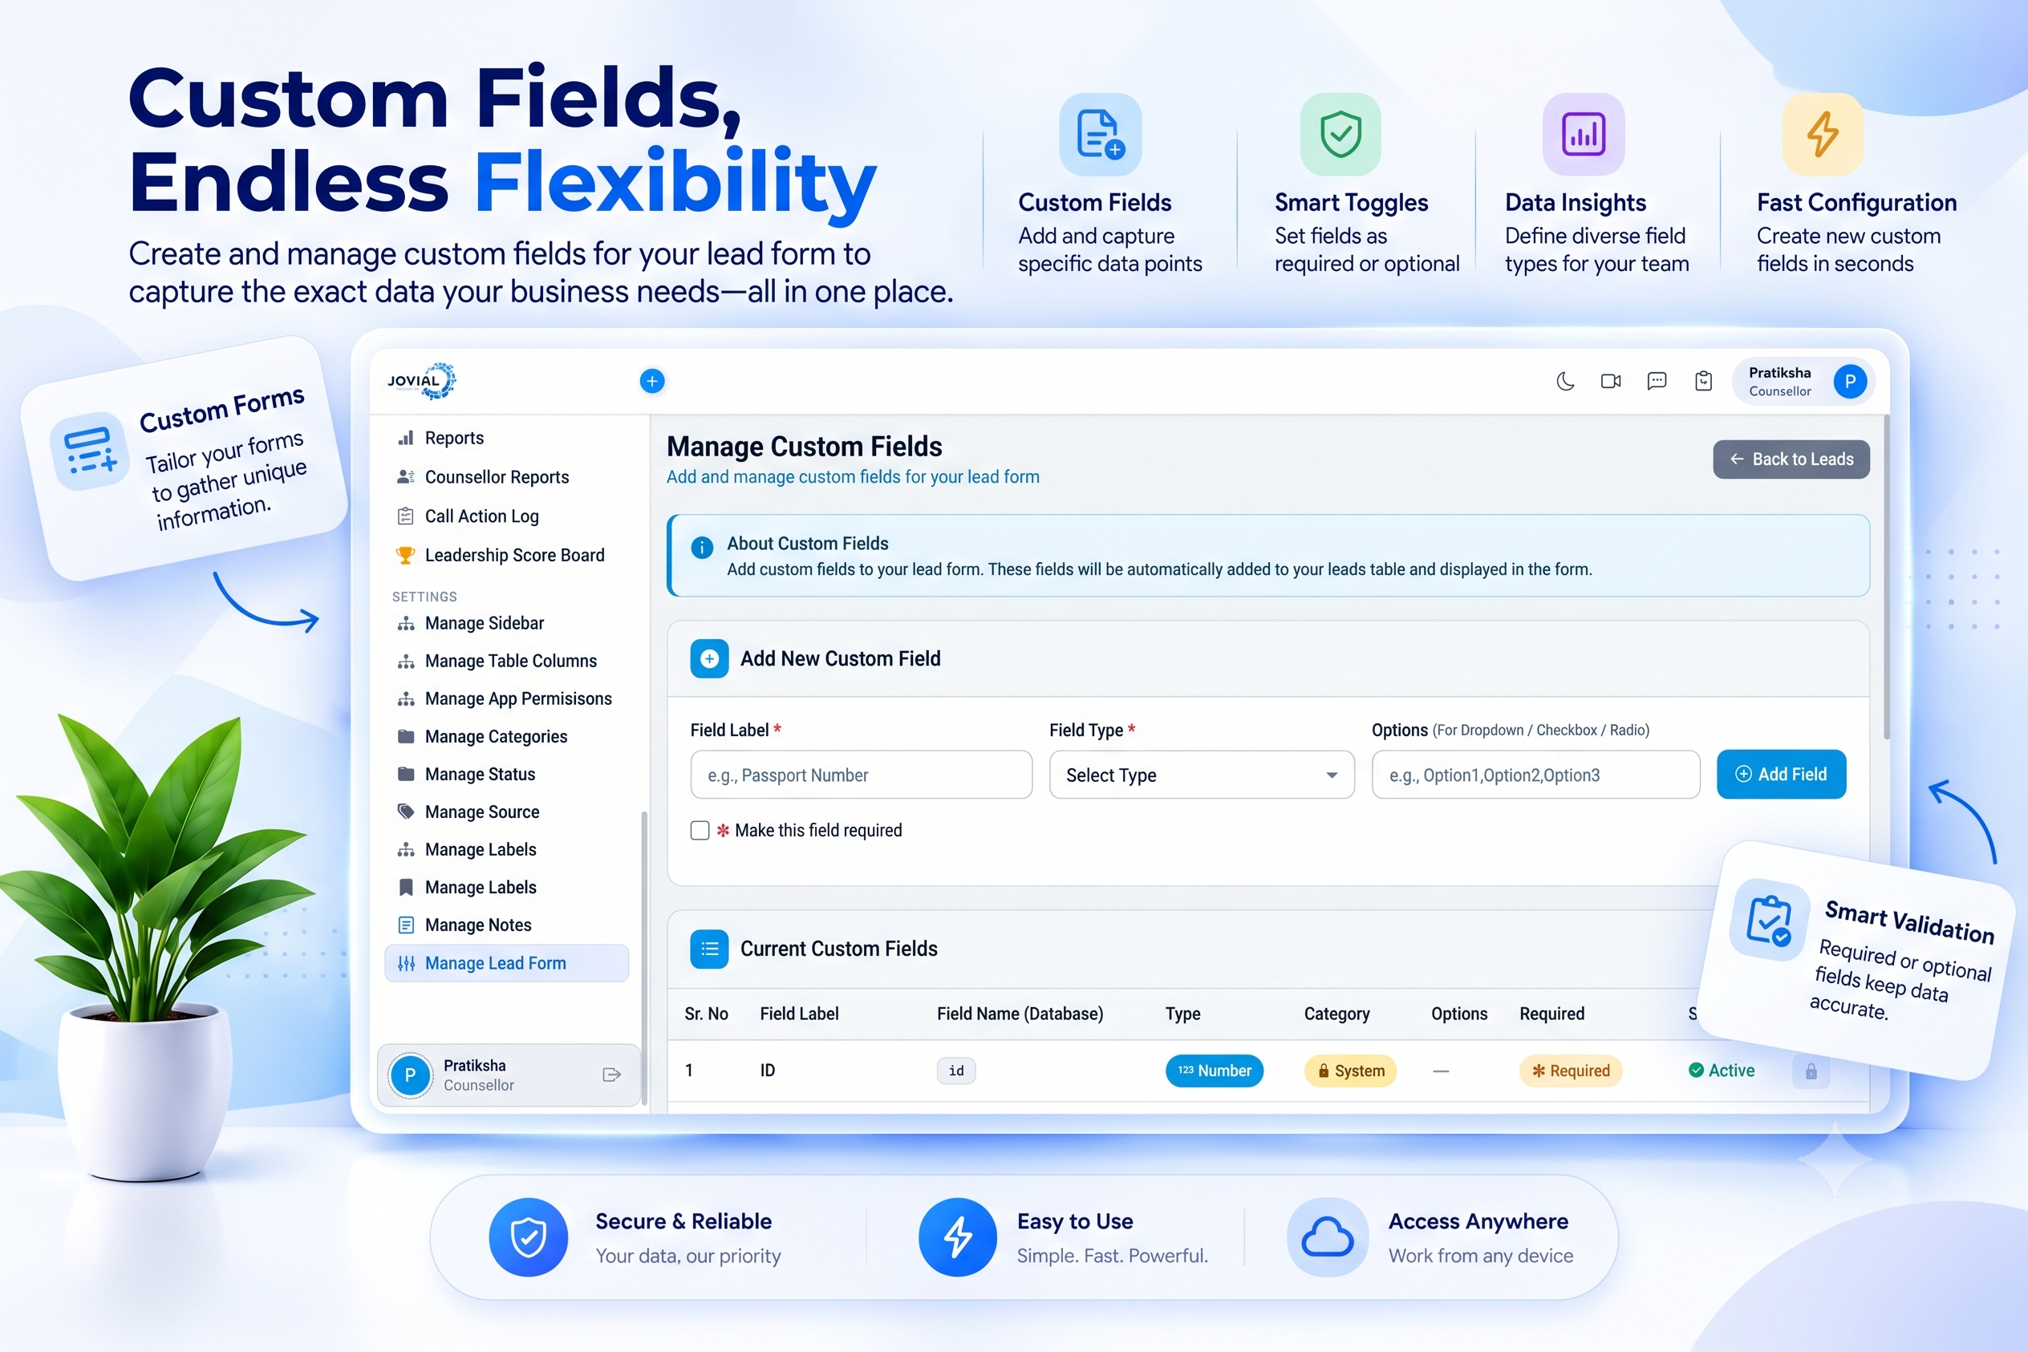Click the trophy icon for Leadership Score Board
2028x1352 pixels.
pos(405,555)
